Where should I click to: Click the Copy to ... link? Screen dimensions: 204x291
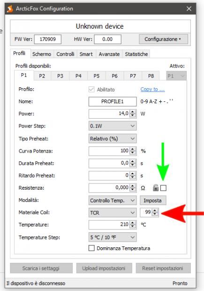point(152,89)
